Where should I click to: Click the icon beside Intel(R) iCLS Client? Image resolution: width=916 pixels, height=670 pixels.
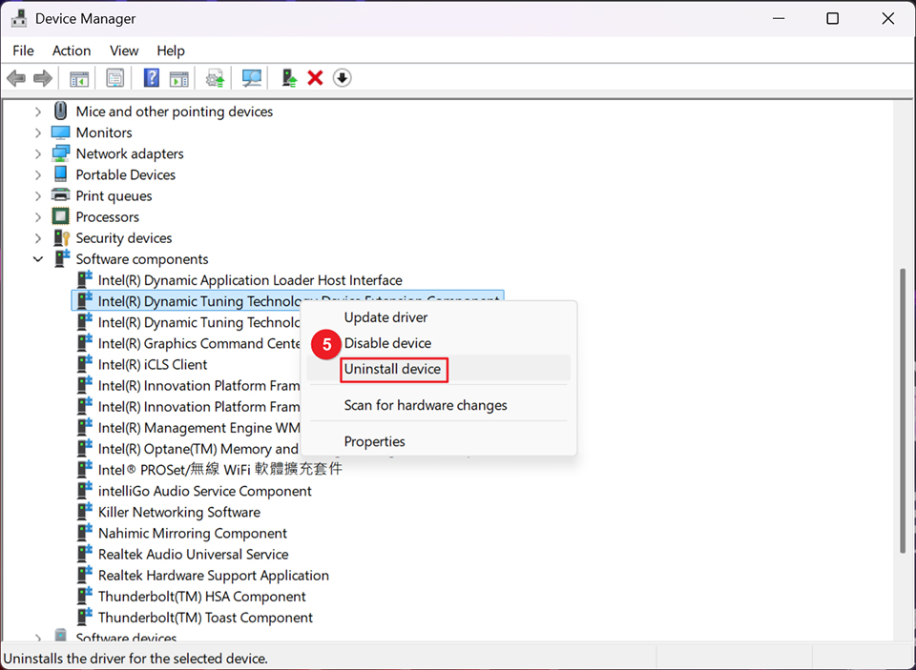click(x=85, y=364)
